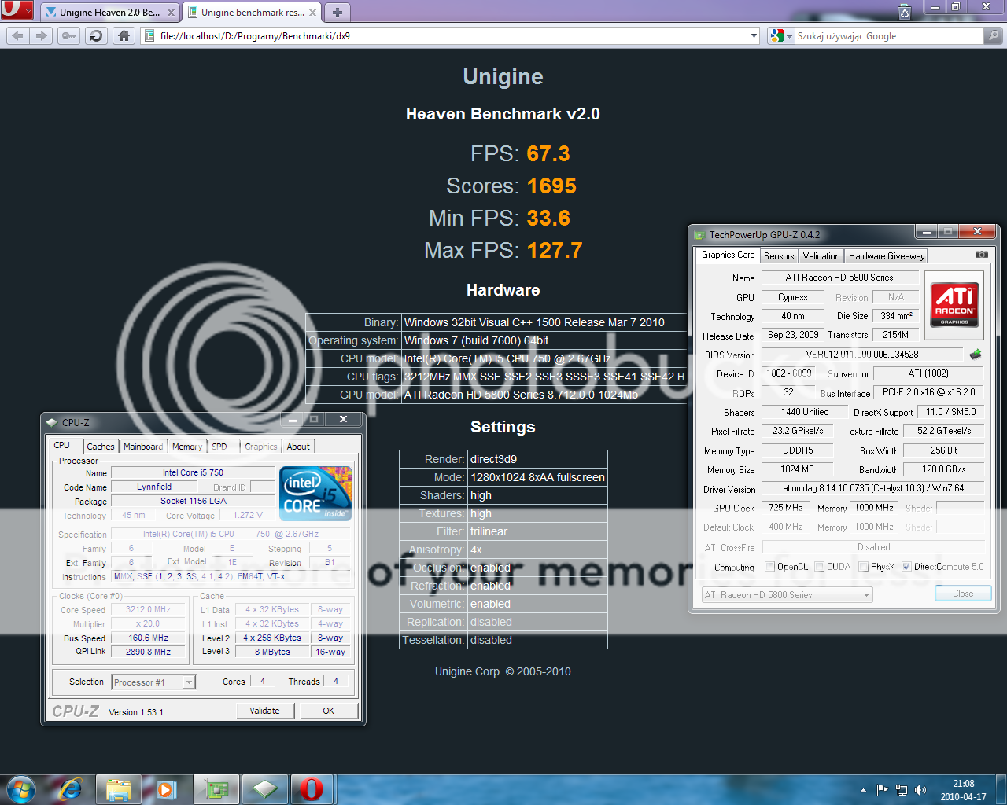Open a new tab with the plus button
The width and height of the screenshot is (1007, 805).
(x=337, y=12)
